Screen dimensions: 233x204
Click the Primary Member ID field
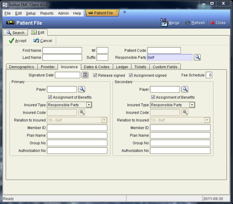click(77, 128)
